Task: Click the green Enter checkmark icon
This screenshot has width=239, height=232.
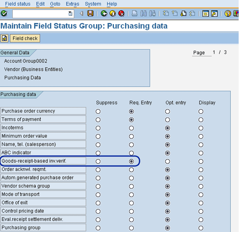Action: pos(4,14)
